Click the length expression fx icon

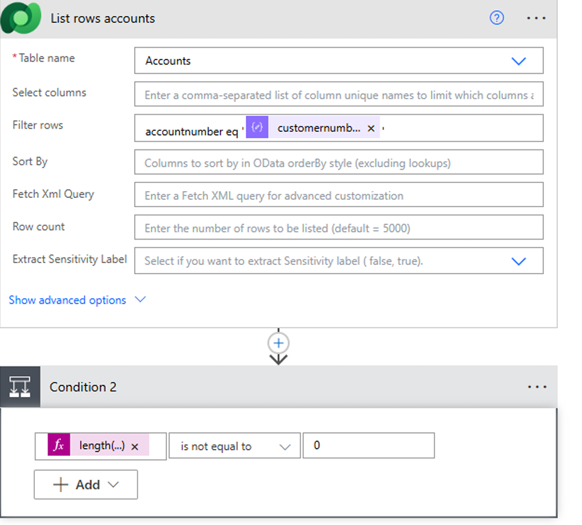59,446
